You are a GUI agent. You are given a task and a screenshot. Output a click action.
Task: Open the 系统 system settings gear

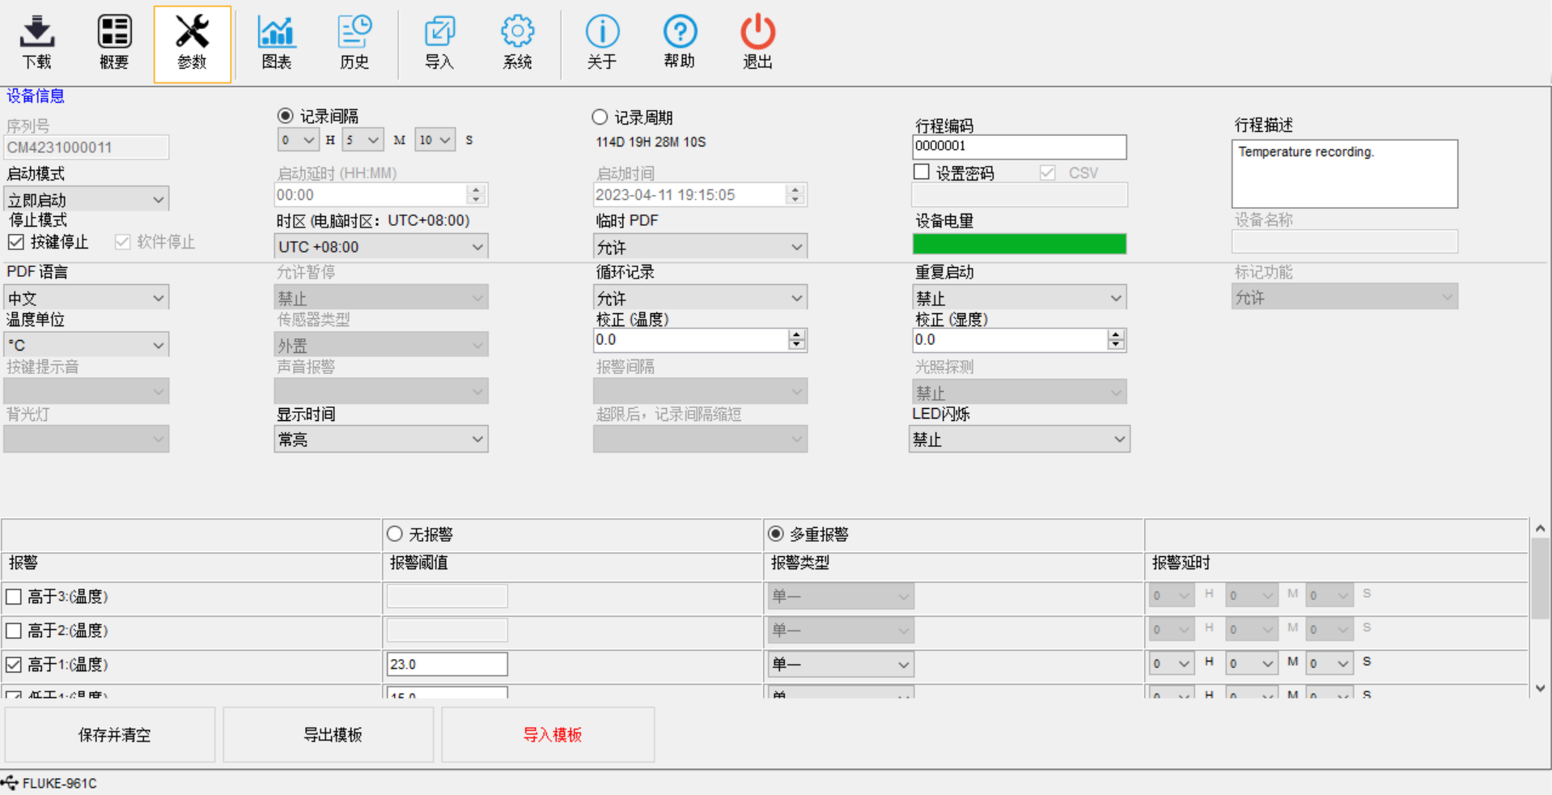517,43
